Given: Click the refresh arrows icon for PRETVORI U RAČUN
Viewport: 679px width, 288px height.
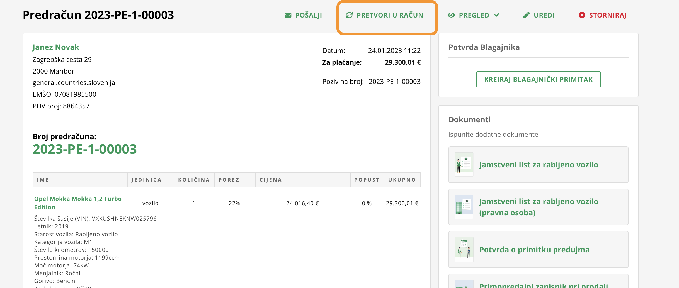Looking at the screenshot, I should 349,15.
